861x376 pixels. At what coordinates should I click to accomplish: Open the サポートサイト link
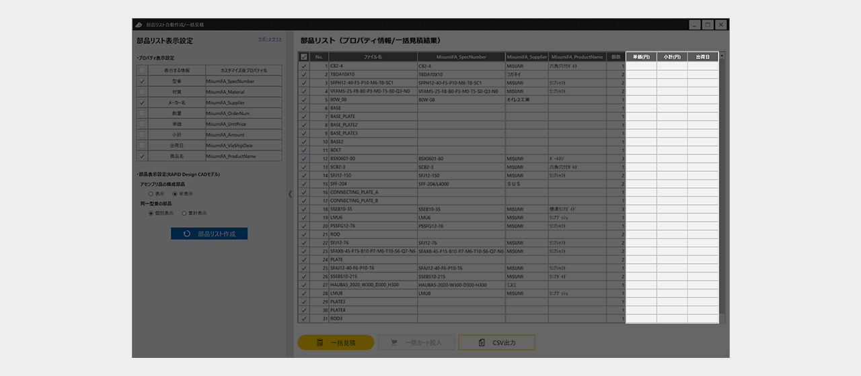click(x=270, y=40)
